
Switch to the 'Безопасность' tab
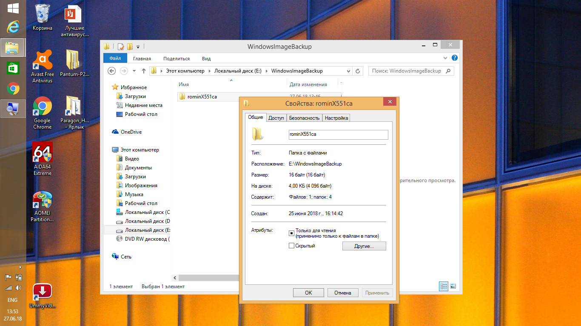click(304, 118)
